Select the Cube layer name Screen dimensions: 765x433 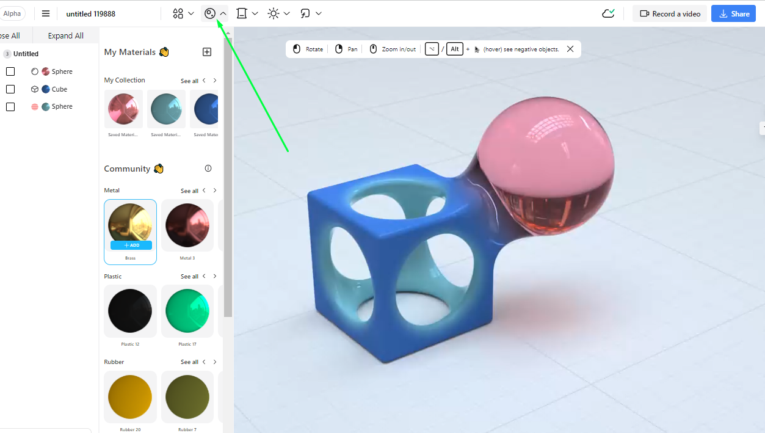click(x=59, y=89)
